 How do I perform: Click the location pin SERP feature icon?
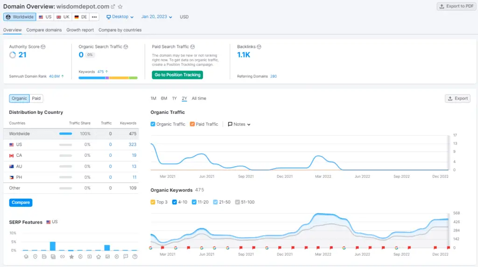[35, 257]
